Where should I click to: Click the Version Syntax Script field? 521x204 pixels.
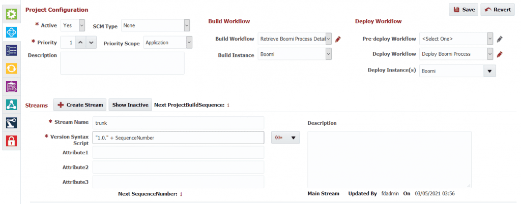(179, 138)
